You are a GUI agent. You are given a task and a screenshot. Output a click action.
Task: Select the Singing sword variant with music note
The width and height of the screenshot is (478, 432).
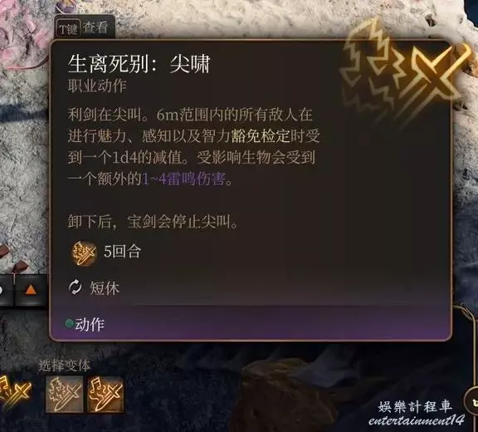105,394
